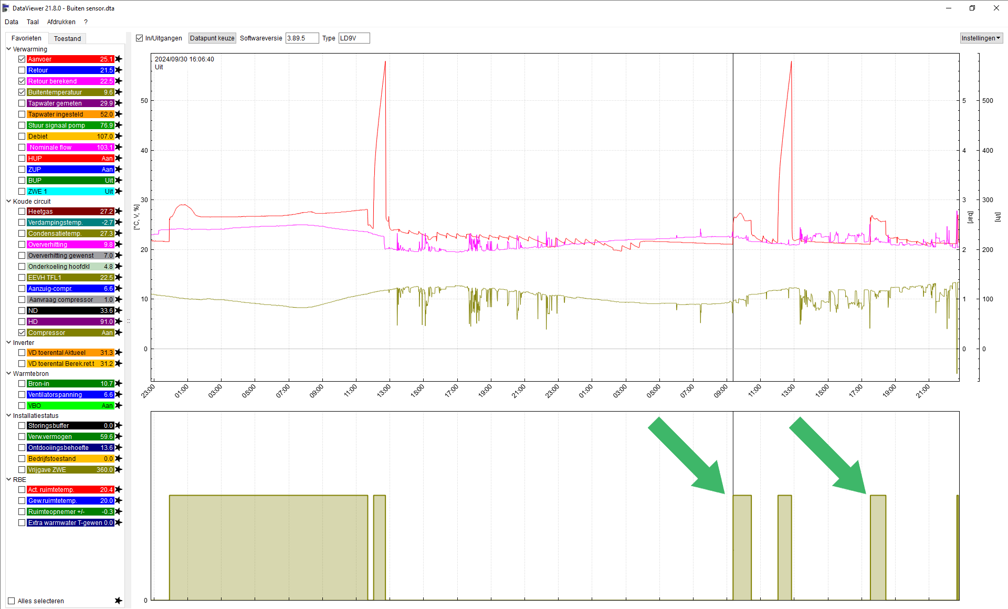Open the Instellingen dropdown

[981, 38]
